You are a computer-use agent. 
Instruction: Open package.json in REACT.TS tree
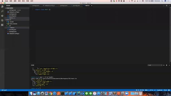tap(13, 31)
